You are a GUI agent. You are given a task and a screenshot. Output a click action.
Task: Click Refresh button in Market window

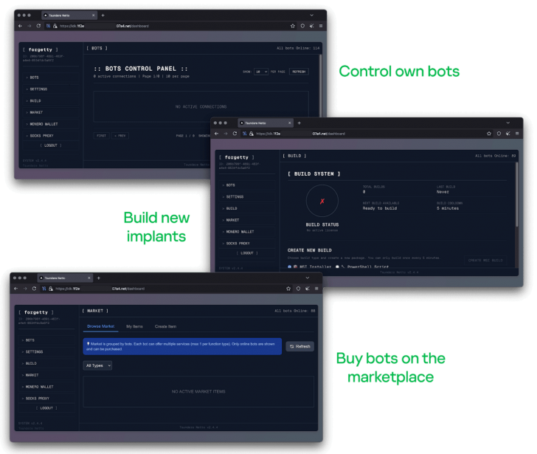[x=300, y=346]
